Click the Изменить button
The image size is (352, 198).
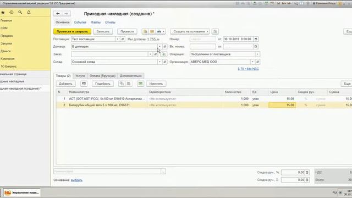(156, 84)
